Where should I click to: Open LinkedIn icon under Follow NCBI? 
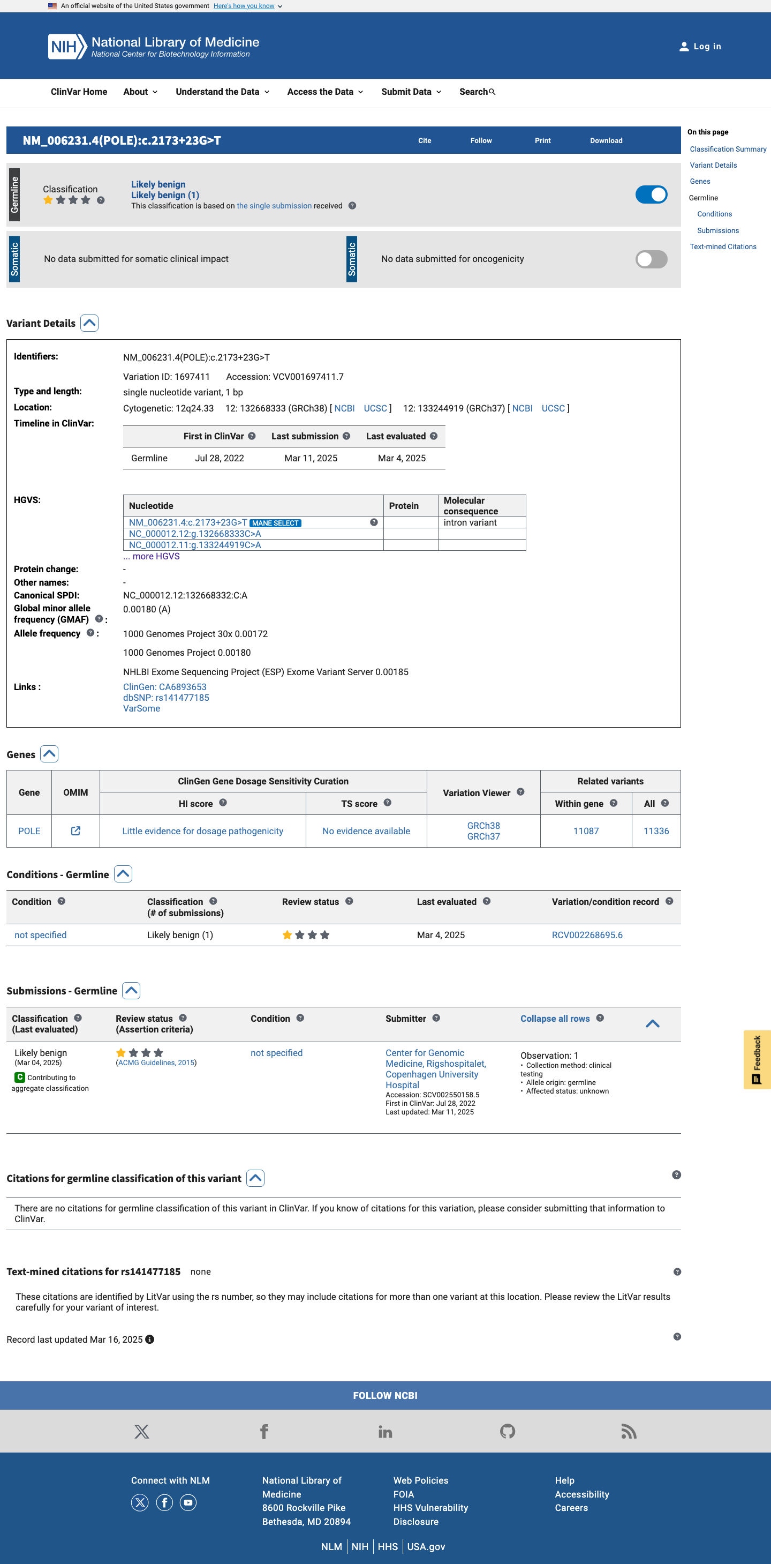click(x=385, y=1432)
